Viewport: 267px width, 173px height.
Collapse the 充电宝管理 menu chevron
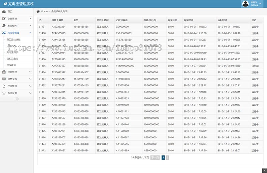(x=30, y=32)
